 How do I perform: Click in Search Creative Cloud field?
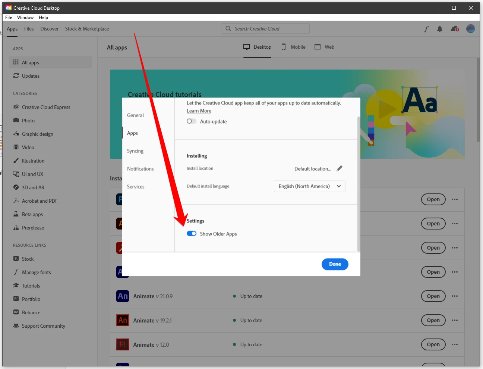[265, 29]
